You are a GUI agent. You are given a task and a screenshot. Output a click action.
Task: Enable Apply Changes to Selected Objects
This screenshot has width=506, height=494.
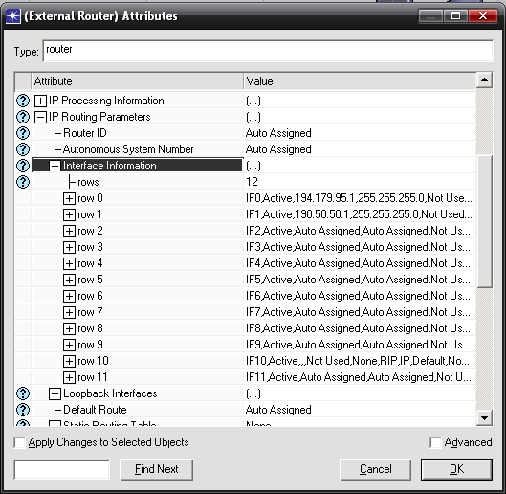19,442
